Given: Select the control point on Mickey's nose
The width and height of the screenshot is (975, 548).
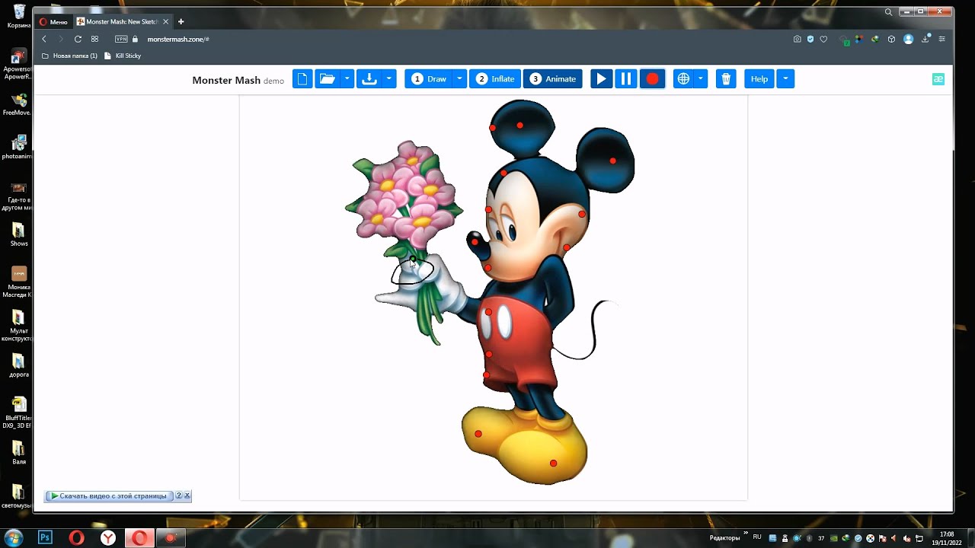Looking at the screenshot, I should pos(475,242).
